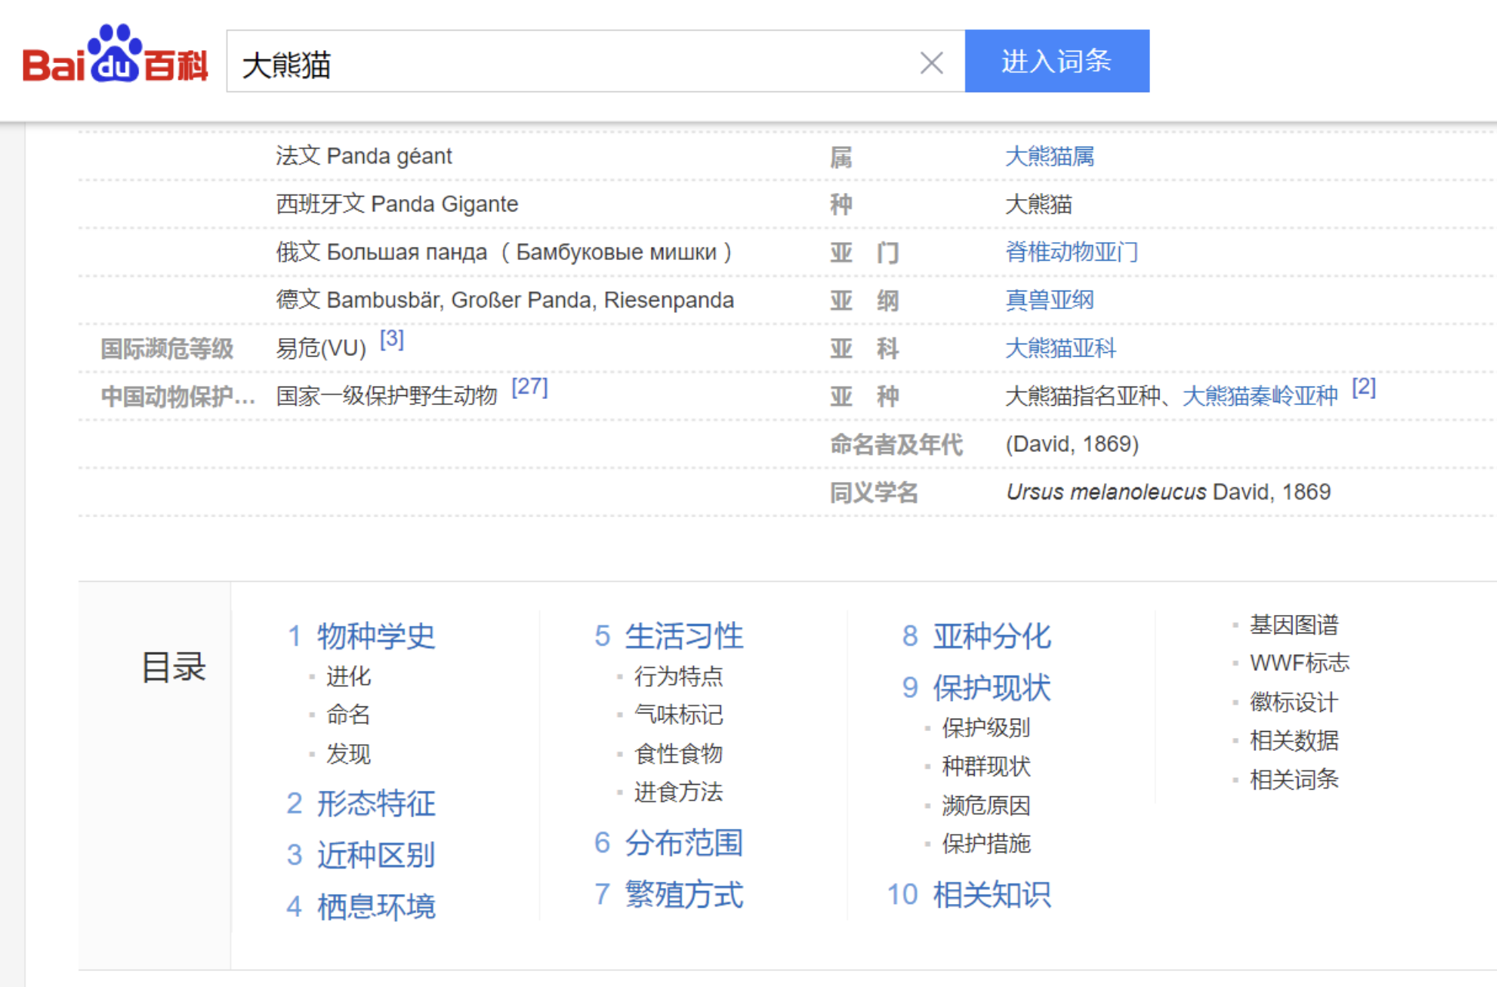
Task: Click the 命名者及年代 label
Action: pyautogui.click(x=896, y=444)
